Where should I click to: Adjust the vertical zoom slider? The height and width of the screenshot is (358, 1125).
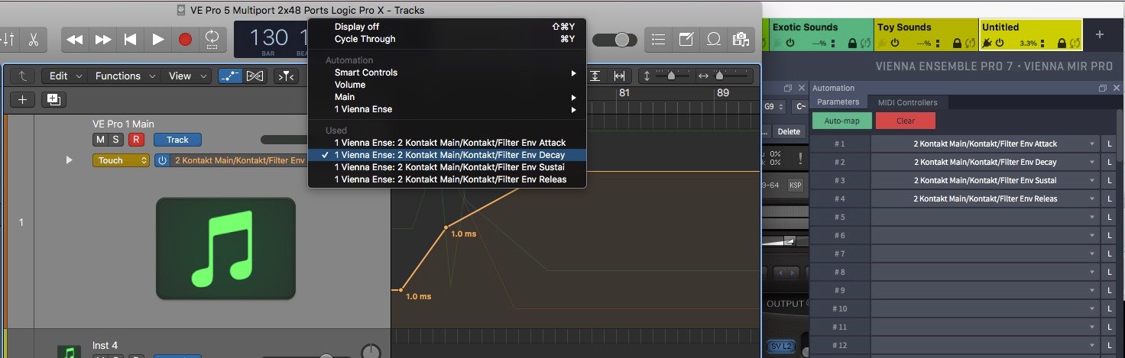pyautogui.click(x=670, y=76)
